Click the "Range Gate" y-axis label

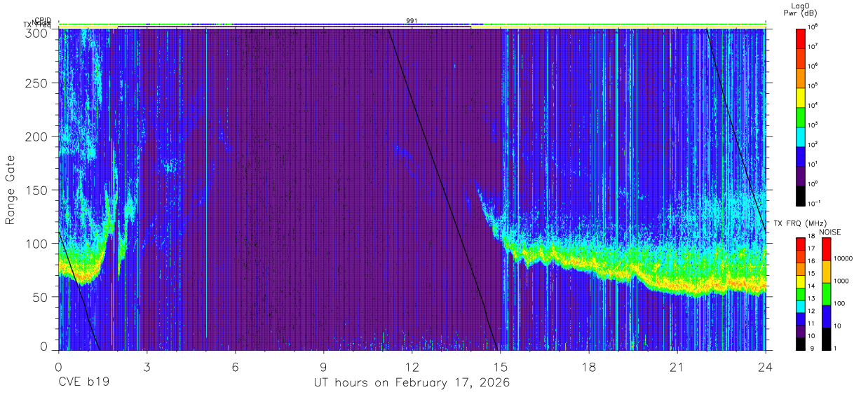[x=11, y=190]
